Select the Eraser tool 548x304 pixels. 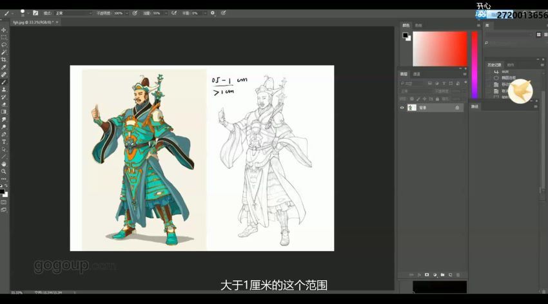tap(4, 104)
